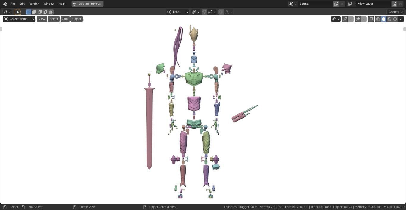Click the 'Object Context Menu' status hint
This screenshot has height=210, width=406.
click(x=163, y=207)
